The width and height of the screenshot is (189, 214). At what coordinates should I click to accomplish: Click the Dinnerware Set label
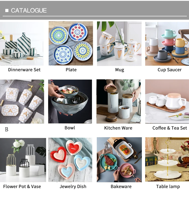(24, 70)
